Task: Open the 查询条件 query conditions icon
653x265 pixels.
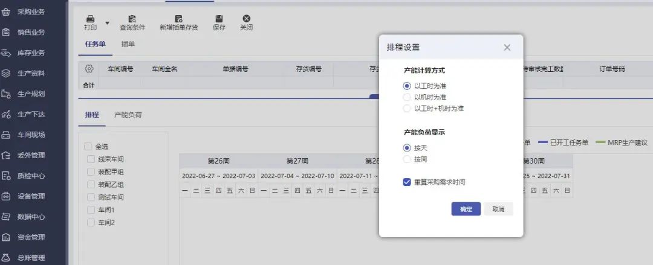Action: (132, 19)
